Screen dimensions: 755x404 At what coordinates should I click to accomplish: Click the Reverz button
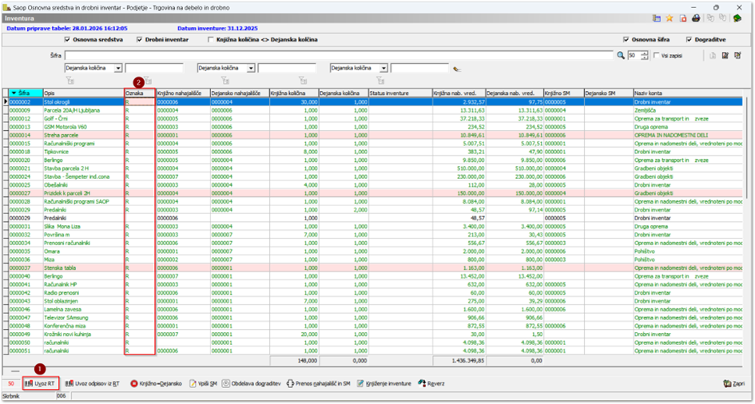pyautogui.click(x=432, y=384)
